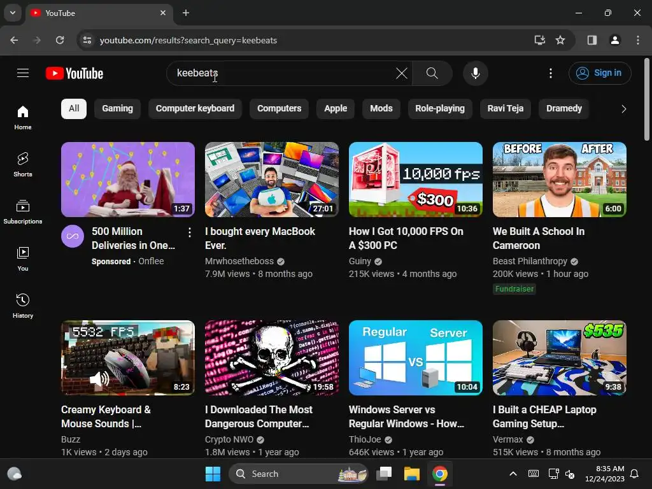This screenshot has width=652, height=489.
Task: Open the YouTube settings three-dot menu
Action: [551, 73]
